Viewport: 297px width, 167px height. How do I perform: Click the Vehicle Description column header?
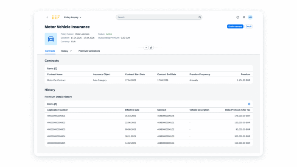coord(199,110)
